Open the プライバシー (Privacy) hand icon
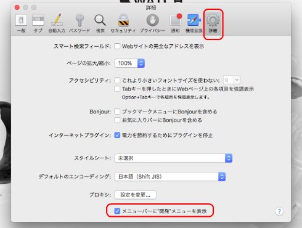This screenshot has width=302, height=228. coord(152,23)
